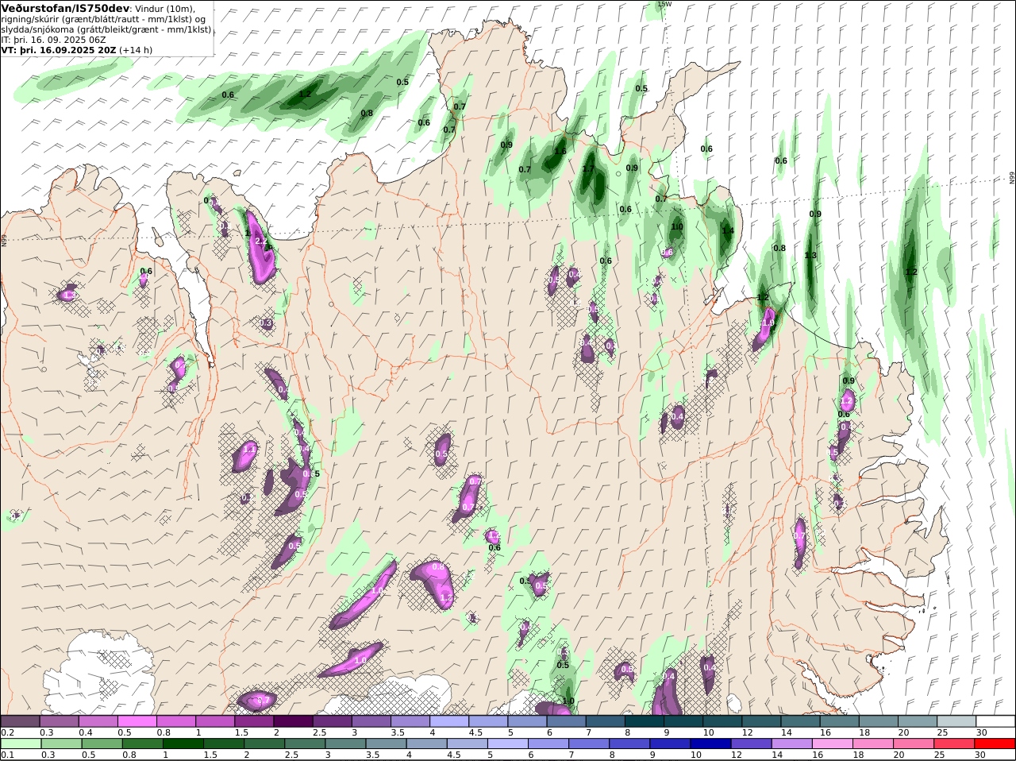The height and width of the screenshot is (761, 1016).
Task: Select lower legend green swatch 0.5 to 0.8
Action: click(102, 744)
